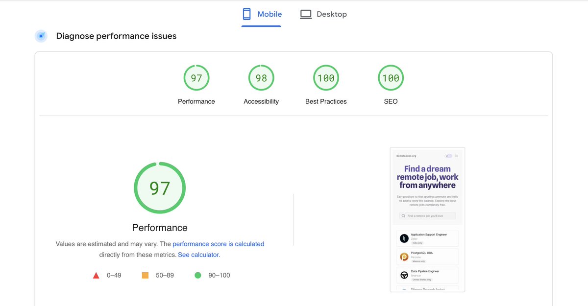Click the large 'Performance' title text
Viewport: 588px width, 306px height.
pos(160,228)
